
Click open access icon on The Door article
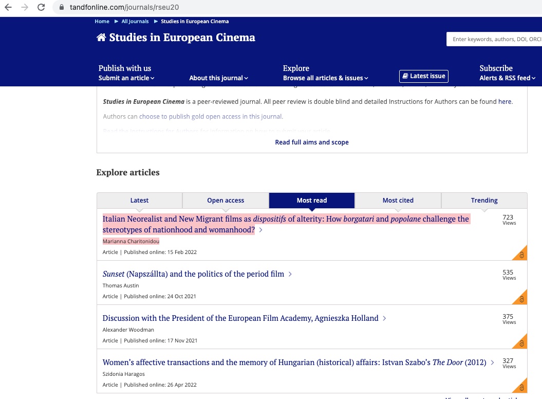click(x=521, y=388)
